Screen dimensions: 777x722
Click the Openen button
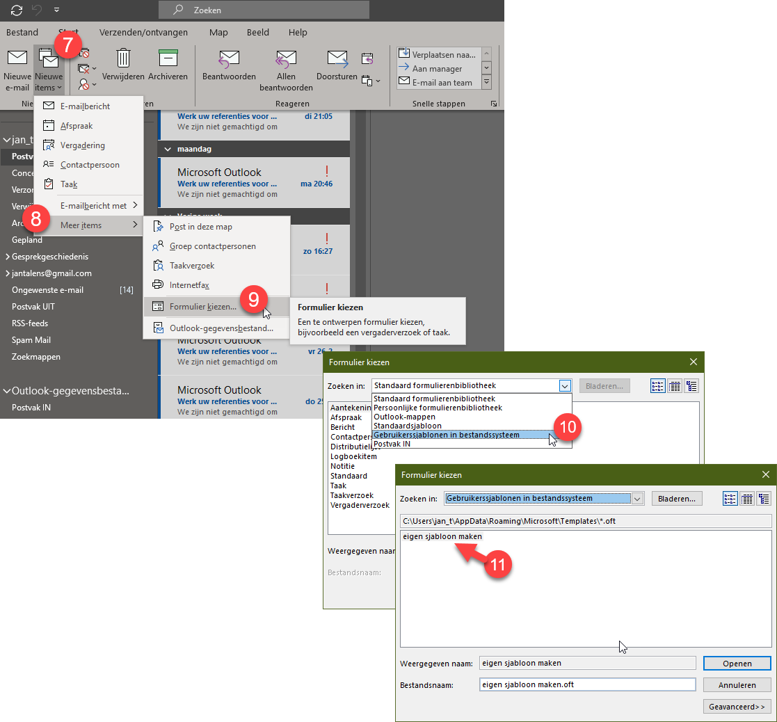[737, 664]
